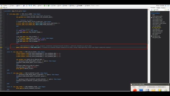Select Local Procedures tree node
This screenshot has width=170, height=96.
pos(155,13)
